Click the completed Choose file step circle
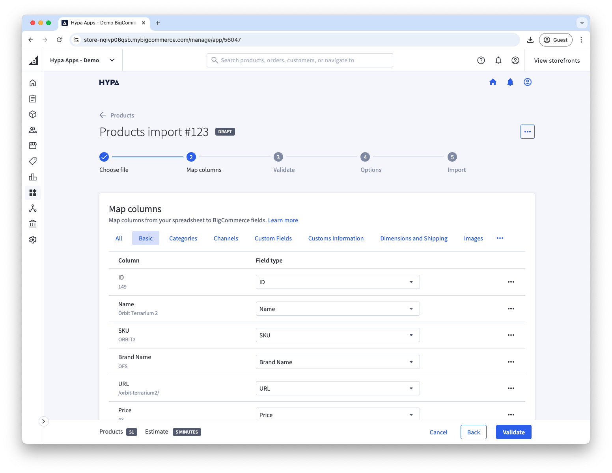Viewport: 612px width, 473px height. [104, 156]
